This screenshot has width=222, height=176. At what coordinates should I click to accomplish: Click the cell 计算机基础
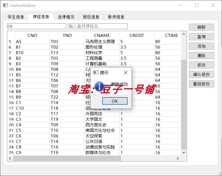pyautogui.click(x=102, y=64)
